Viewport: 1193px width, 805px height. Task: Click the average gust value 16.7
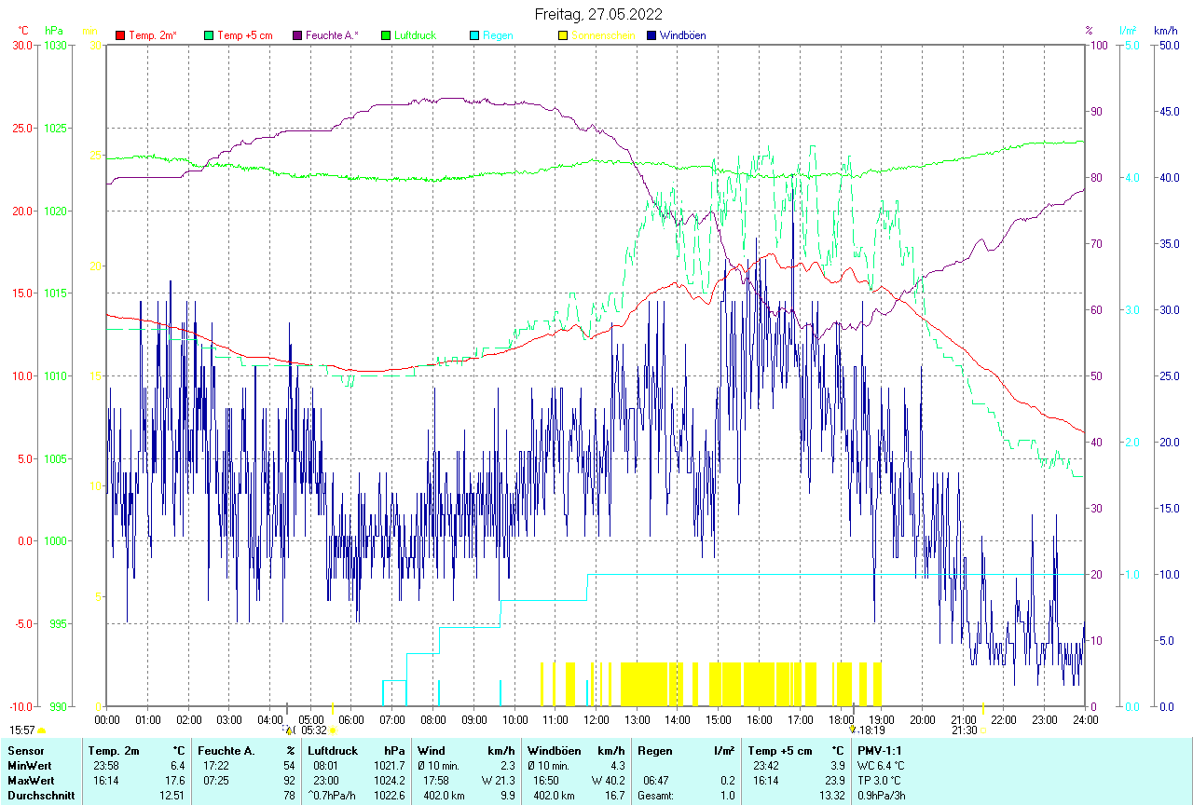pos(614,796)
